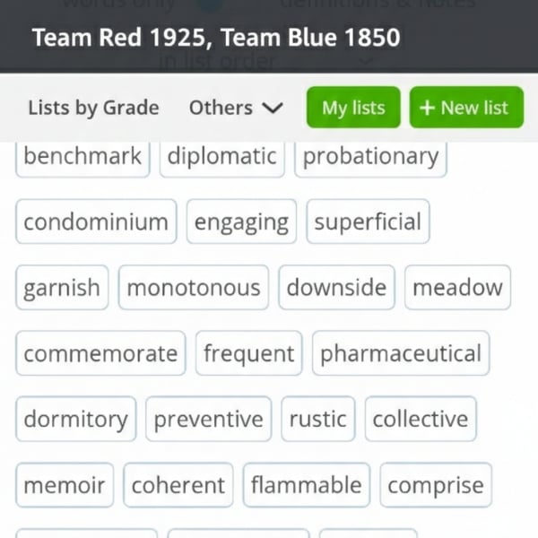Create a list with New list button

tap(464, 108)
